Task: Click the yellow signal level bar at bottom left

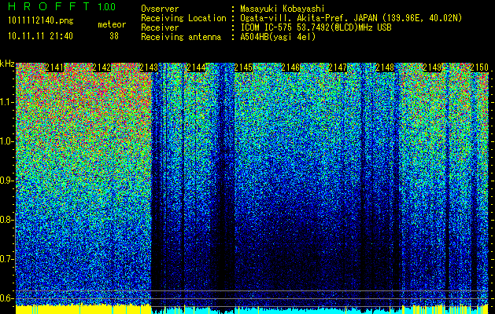Action: tap(83, 309)
